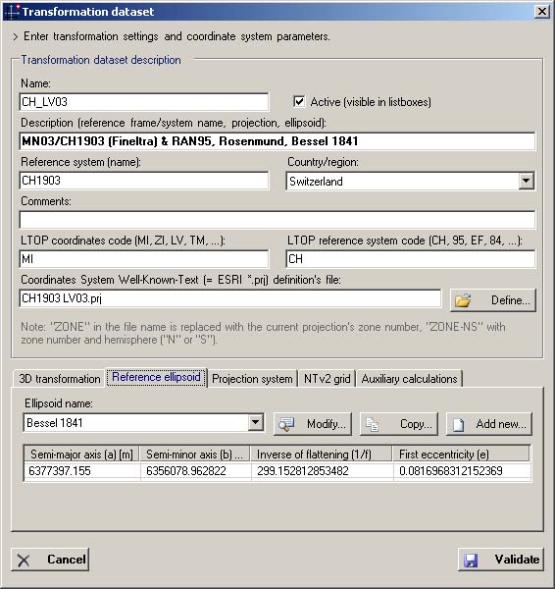555x589 pixels.
Task: Select the Reference ellipsoid tab
Action: click(x=156, y=377)
